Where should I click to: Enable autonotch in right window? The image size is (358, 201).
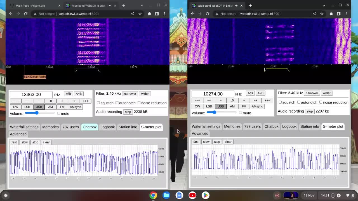coord(299,102)
